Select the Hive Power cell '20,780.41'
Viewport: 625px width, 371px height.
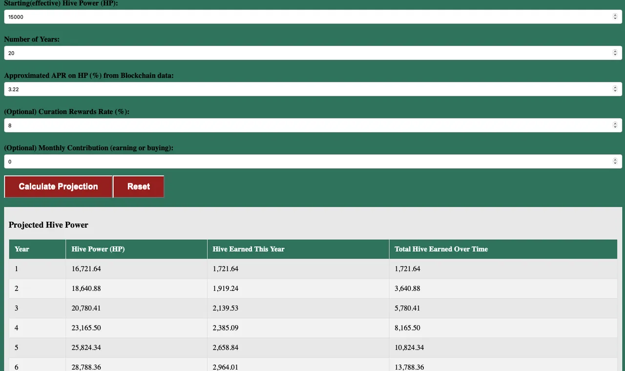tap(137, 308)
